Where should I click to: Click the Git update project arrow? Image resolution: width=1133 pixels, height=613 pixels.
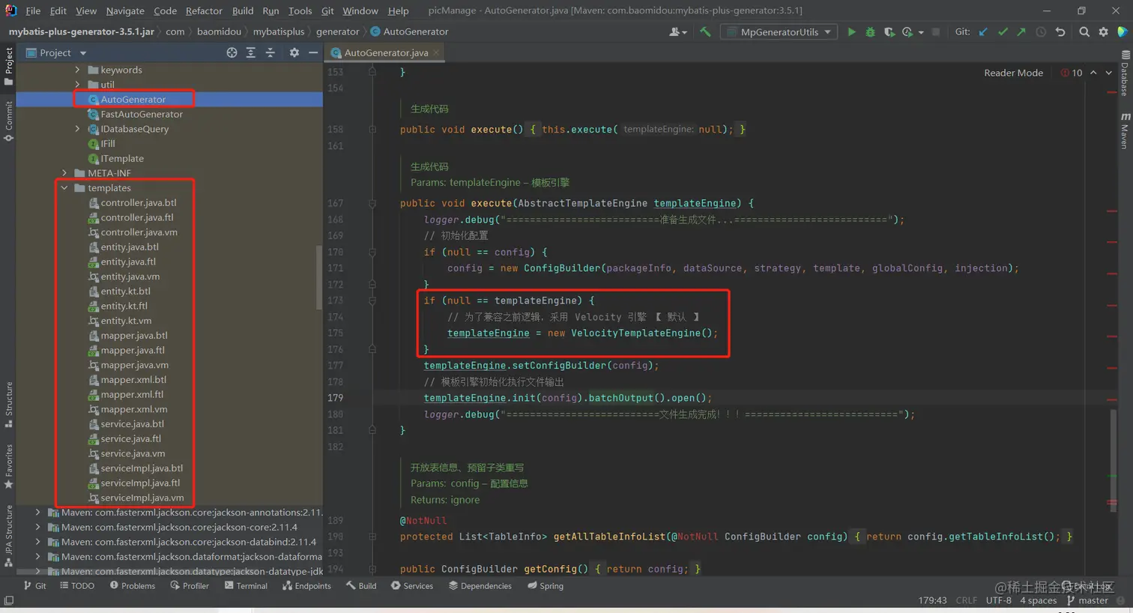pyautogui.click(x=983, y=32)
